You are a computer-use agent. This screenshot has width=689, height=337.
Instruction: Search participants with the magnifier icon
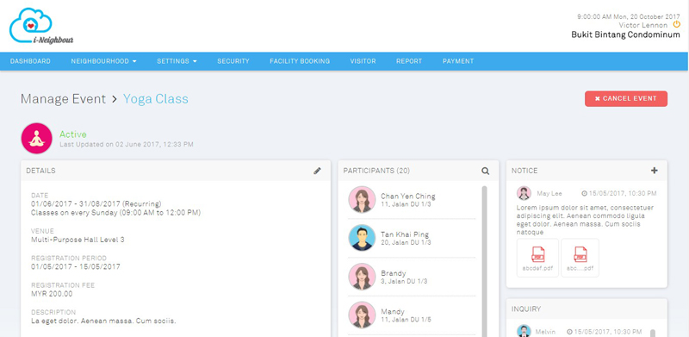pos(485,171)
